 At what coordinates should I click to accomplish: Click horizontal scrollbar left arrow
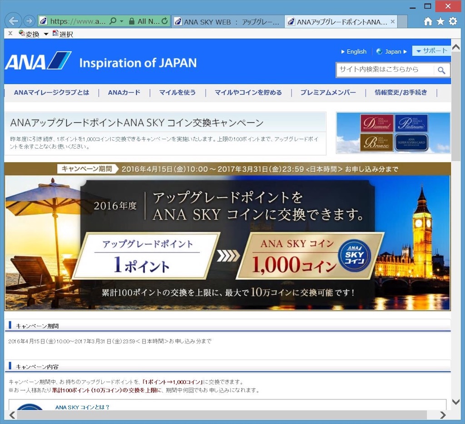[x=12, y=415]
